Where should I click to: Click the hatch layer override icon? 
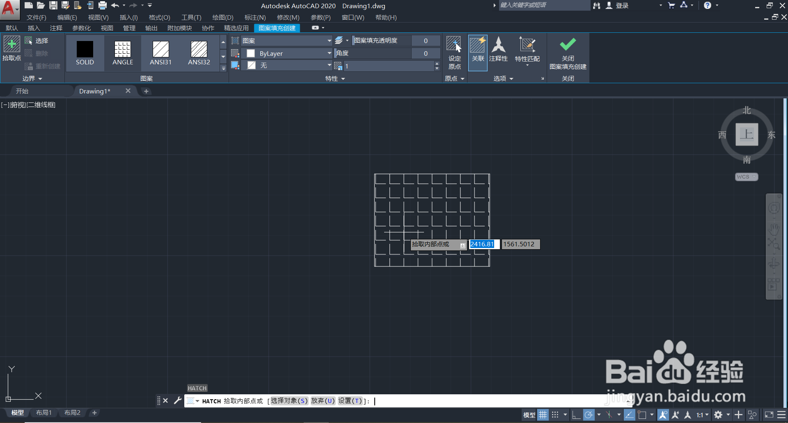click(x=339, y=41)
